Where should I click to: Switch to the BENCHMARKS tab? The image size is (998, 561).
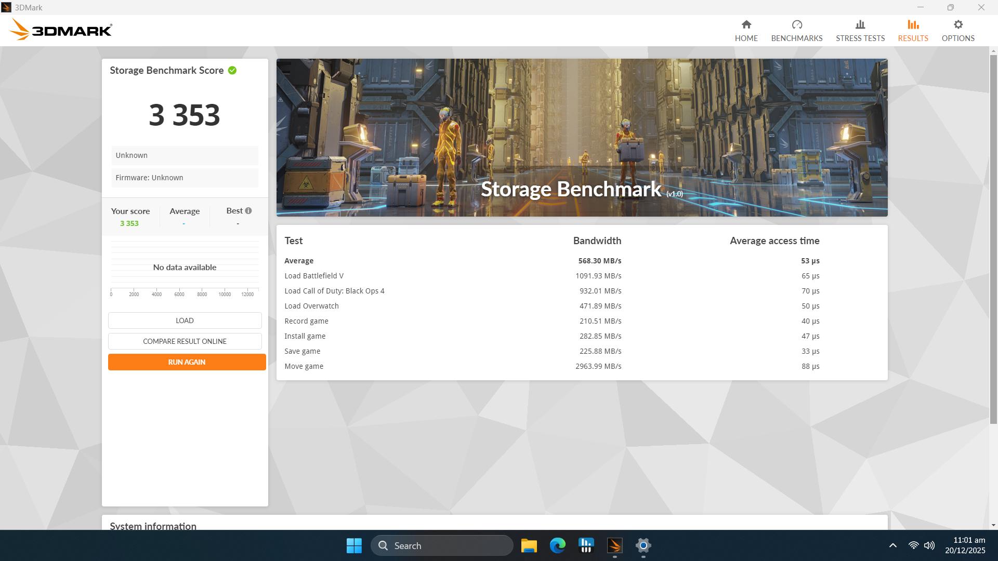pos(796,31)
